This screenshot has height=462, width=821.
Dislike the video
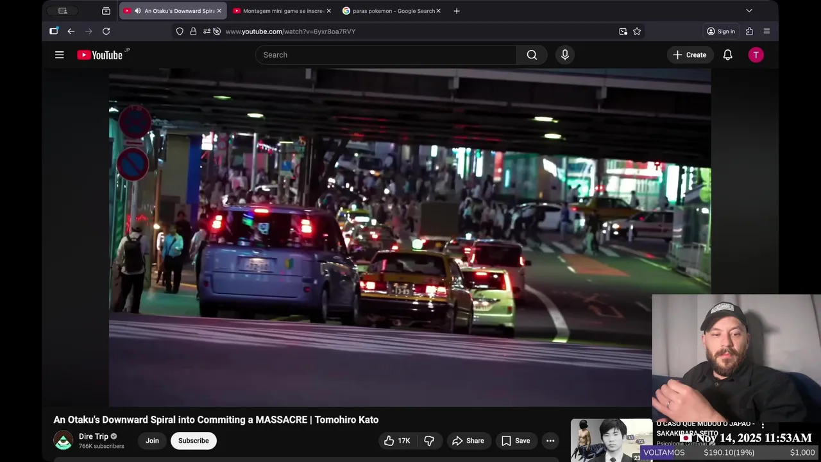point(429,441)
